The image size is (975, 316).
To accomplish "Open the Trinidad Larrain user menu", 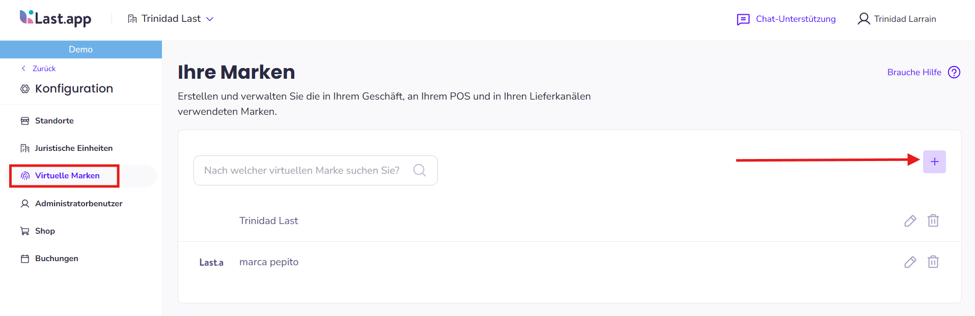I will [x=897, y=19].
